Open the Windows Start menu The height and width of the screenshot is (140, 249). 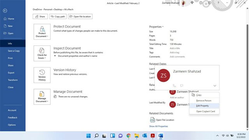pos(88,136)
